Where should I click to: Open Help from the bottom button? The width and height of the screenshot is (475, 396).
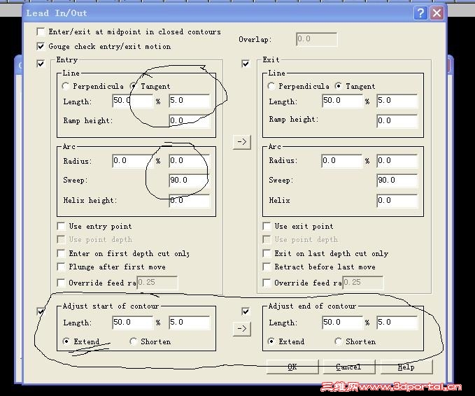pos(406,367)
